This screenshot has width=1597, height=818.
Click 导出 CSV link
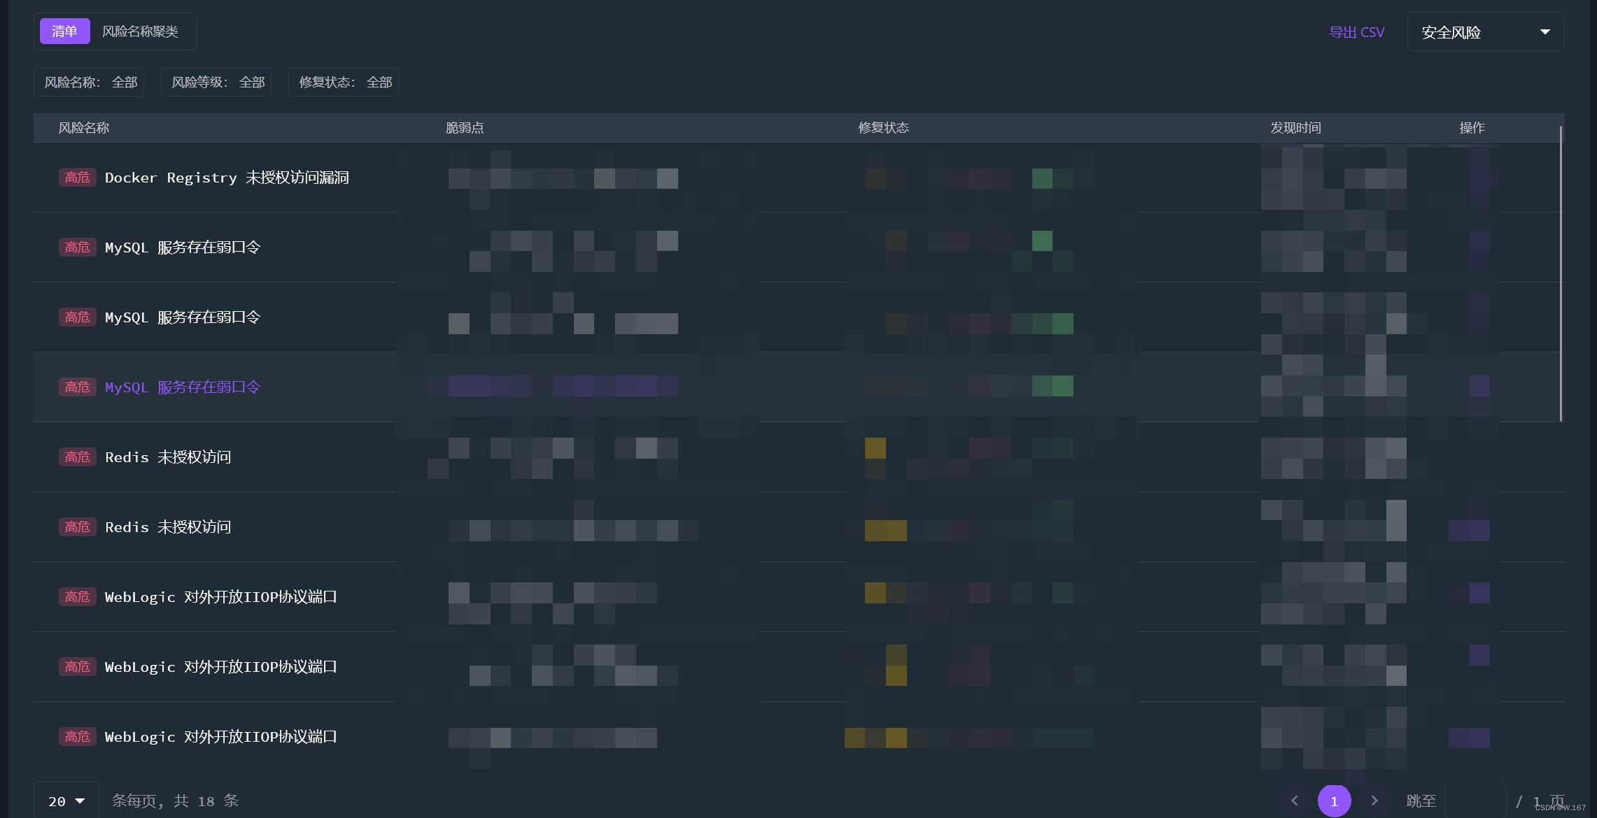[1356, 32]
